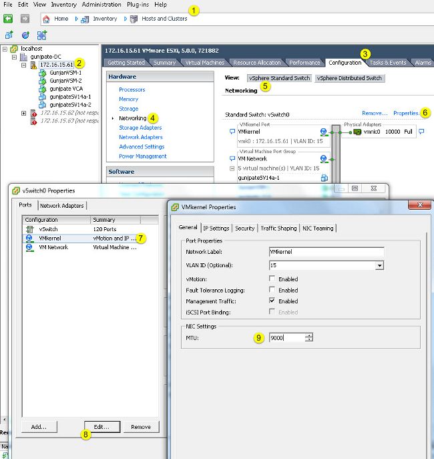The image size is (434, 459).
Task: Select the gunjpate-DC datacenter icon
Action: 23,57
